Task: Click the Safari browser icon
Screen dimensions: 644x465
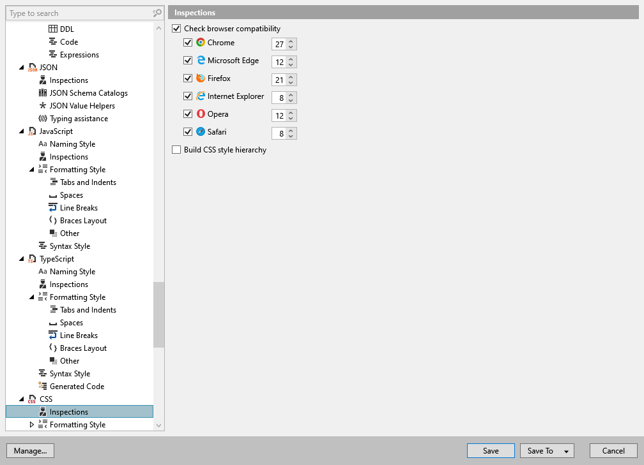Action: 201,131
